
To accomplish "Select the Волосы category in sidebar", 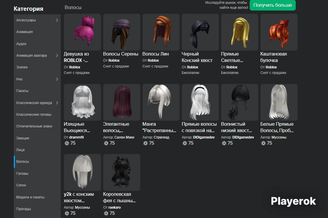I will pos(37,162).
